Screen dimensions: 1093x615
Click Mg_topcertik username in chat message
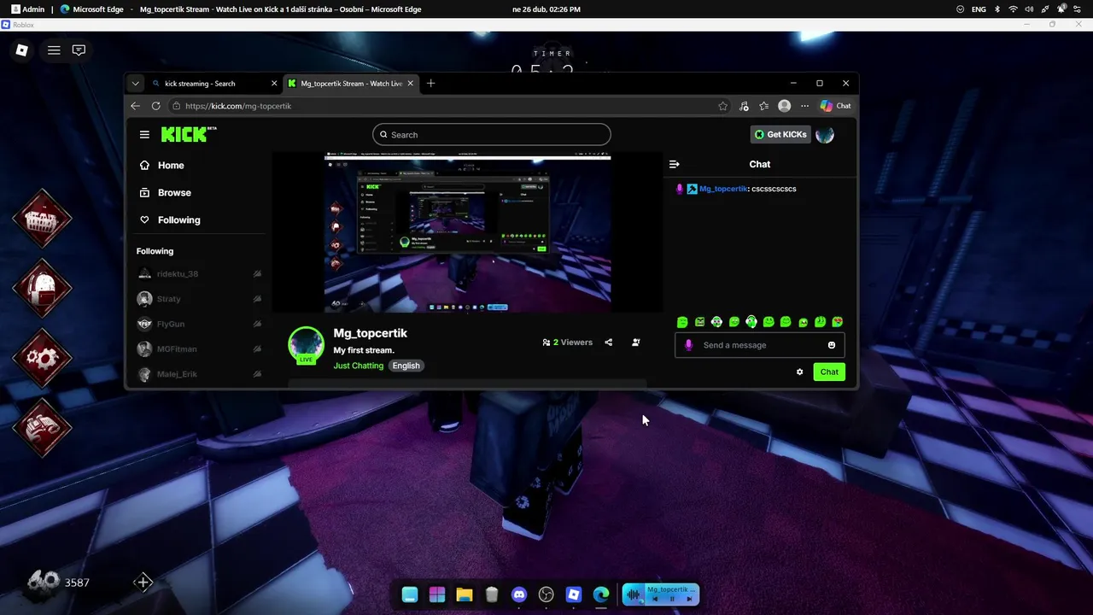723,189
